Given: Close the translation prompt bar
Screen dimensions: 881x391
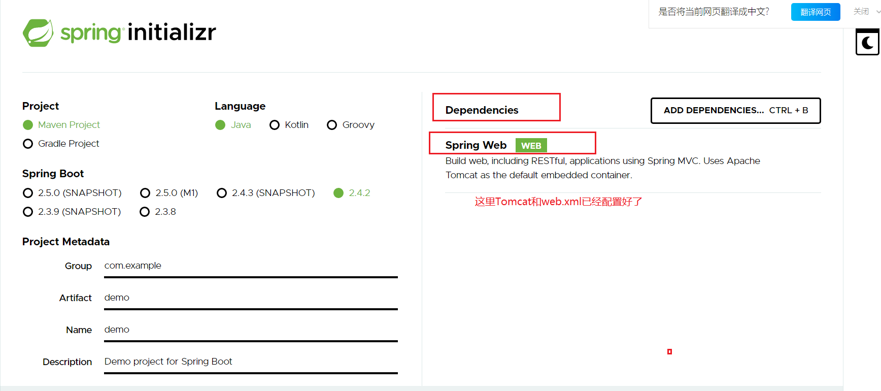Looking at the screenshot, I should tap(861, 11).
